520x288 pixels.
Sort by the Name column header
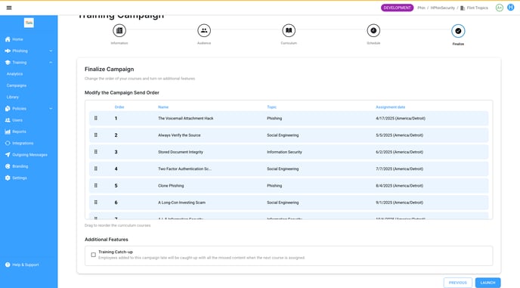(x=163, y=107)
